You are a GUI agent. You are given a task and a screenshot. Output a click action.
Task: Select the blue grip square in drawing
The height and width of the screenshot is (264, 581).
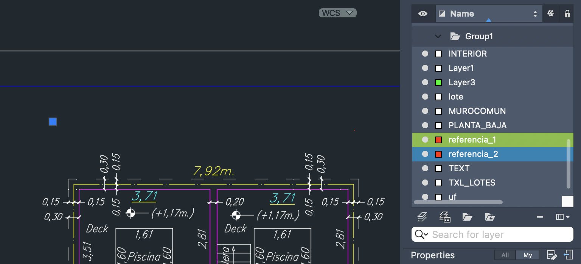click(x=53, y=121)
